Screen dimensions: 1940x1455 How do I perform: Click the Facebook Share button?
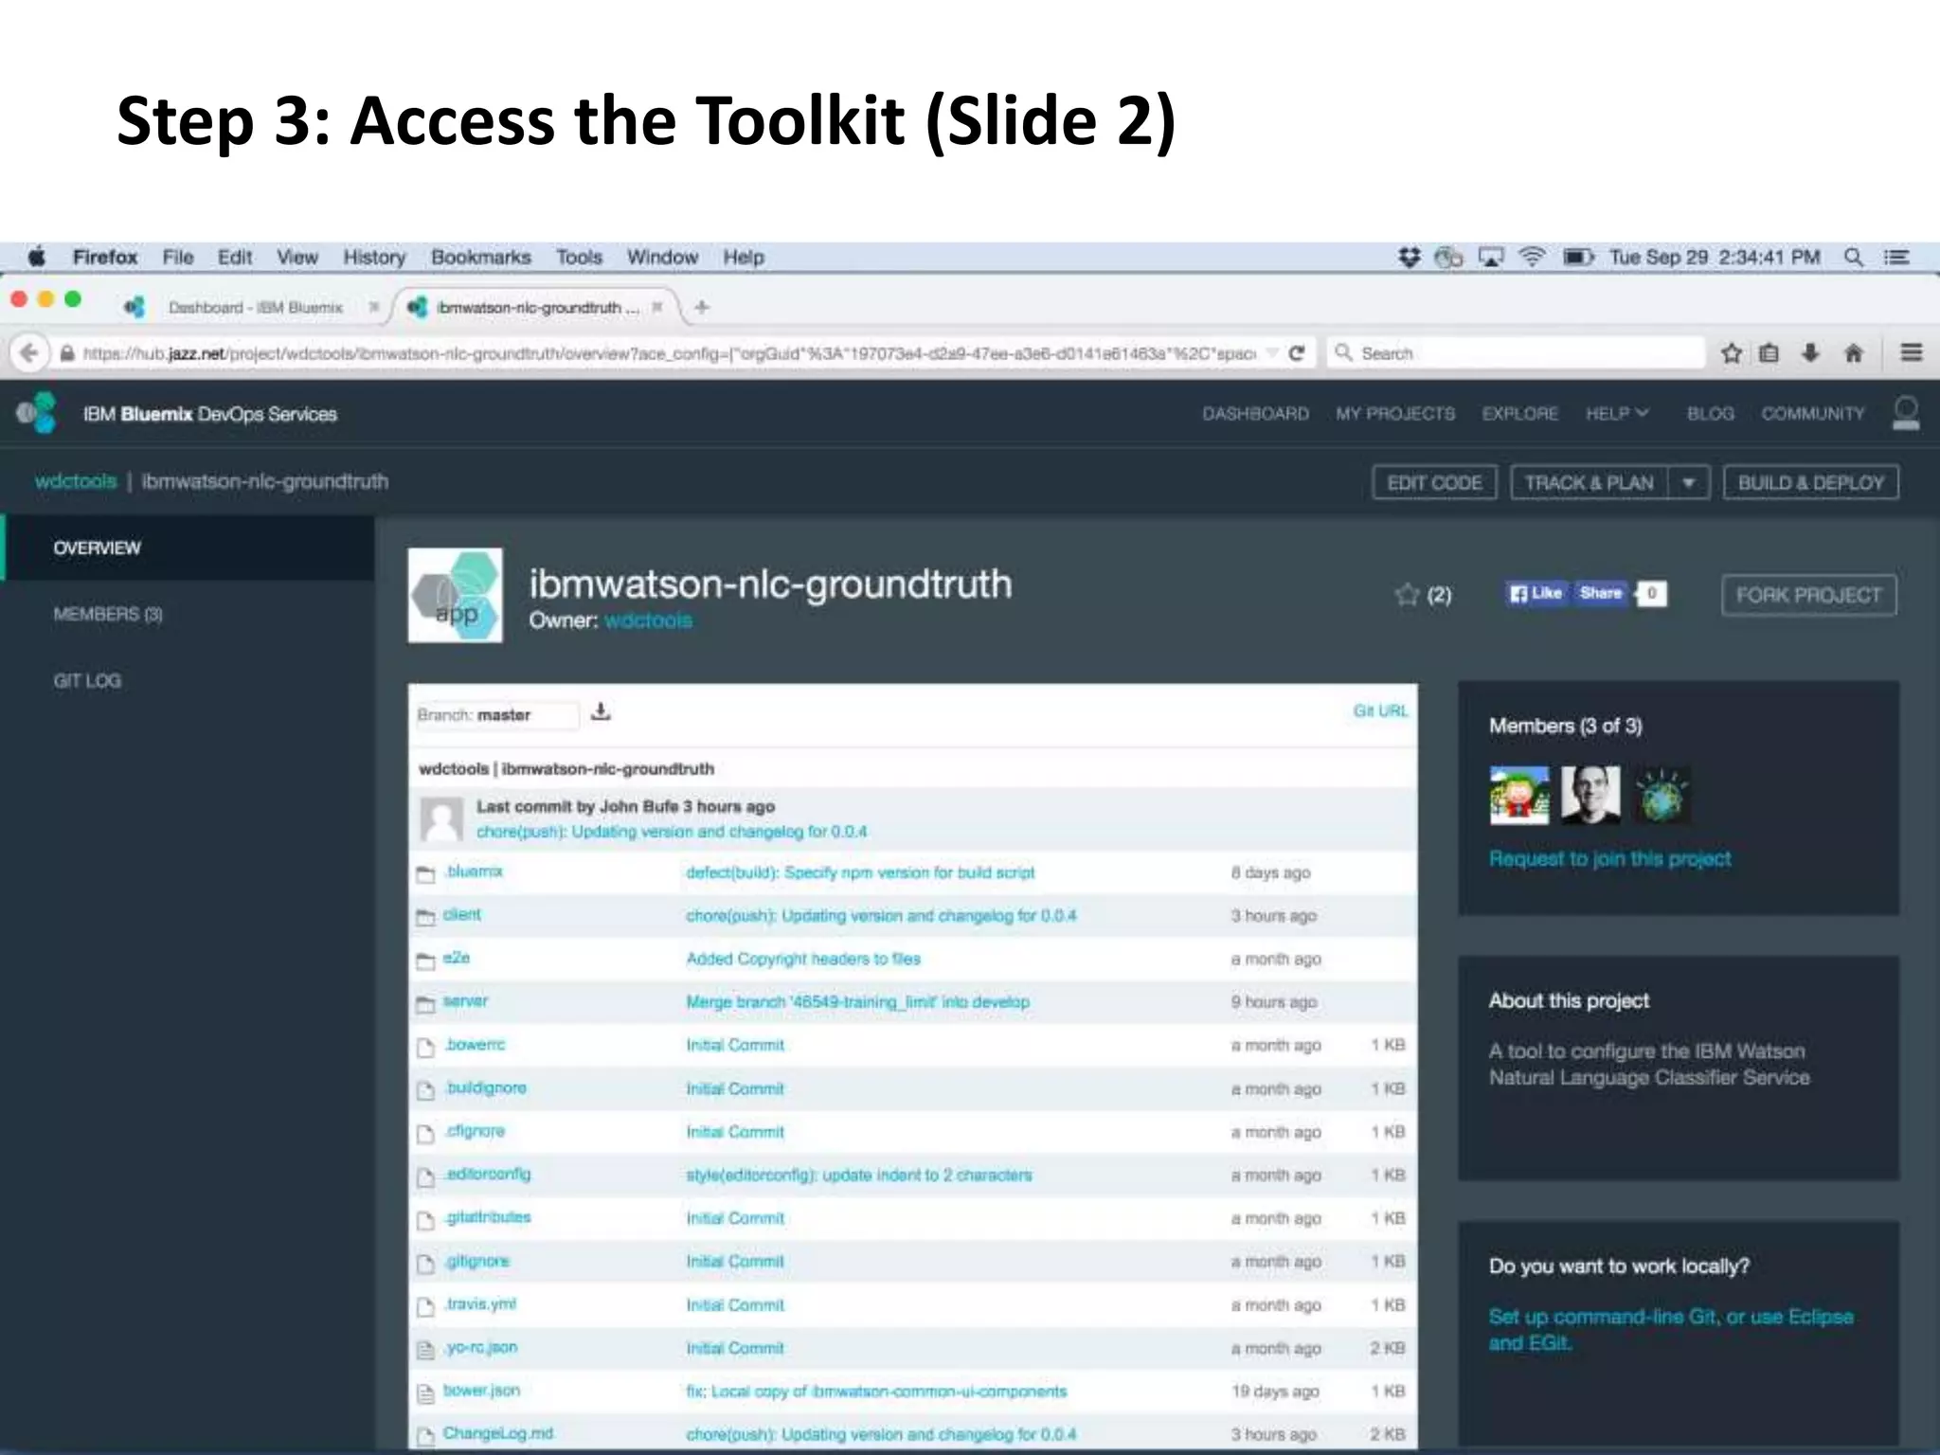(x=1601, y=593)
